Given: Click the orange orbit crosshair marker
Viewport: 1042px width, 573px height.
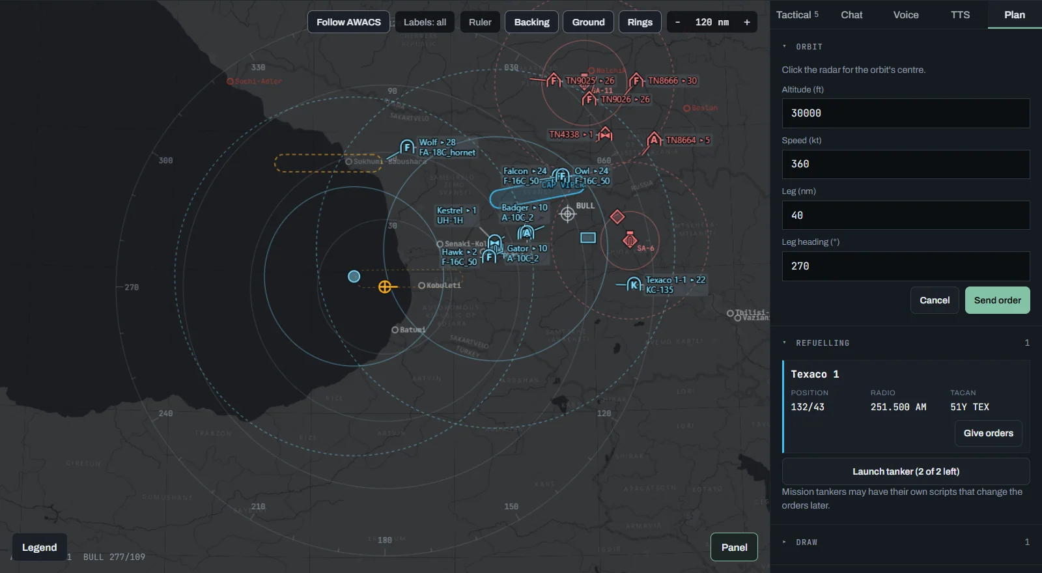Looking at the screenshot, I should [x=385, y=286].
